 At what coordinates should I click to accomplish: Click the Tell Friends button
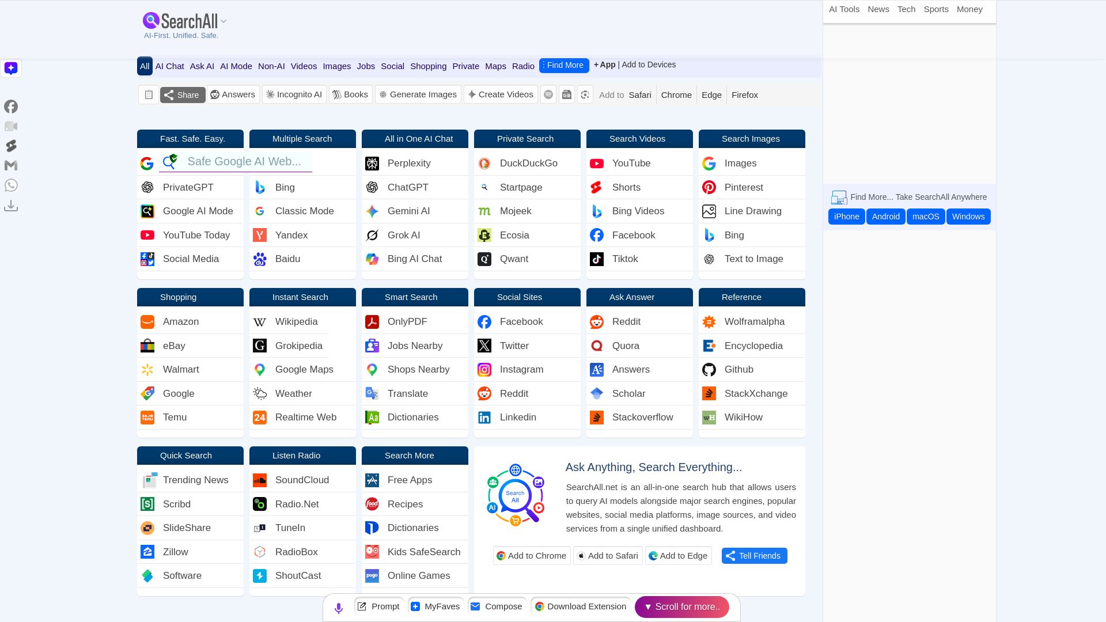tap(754, 556)
